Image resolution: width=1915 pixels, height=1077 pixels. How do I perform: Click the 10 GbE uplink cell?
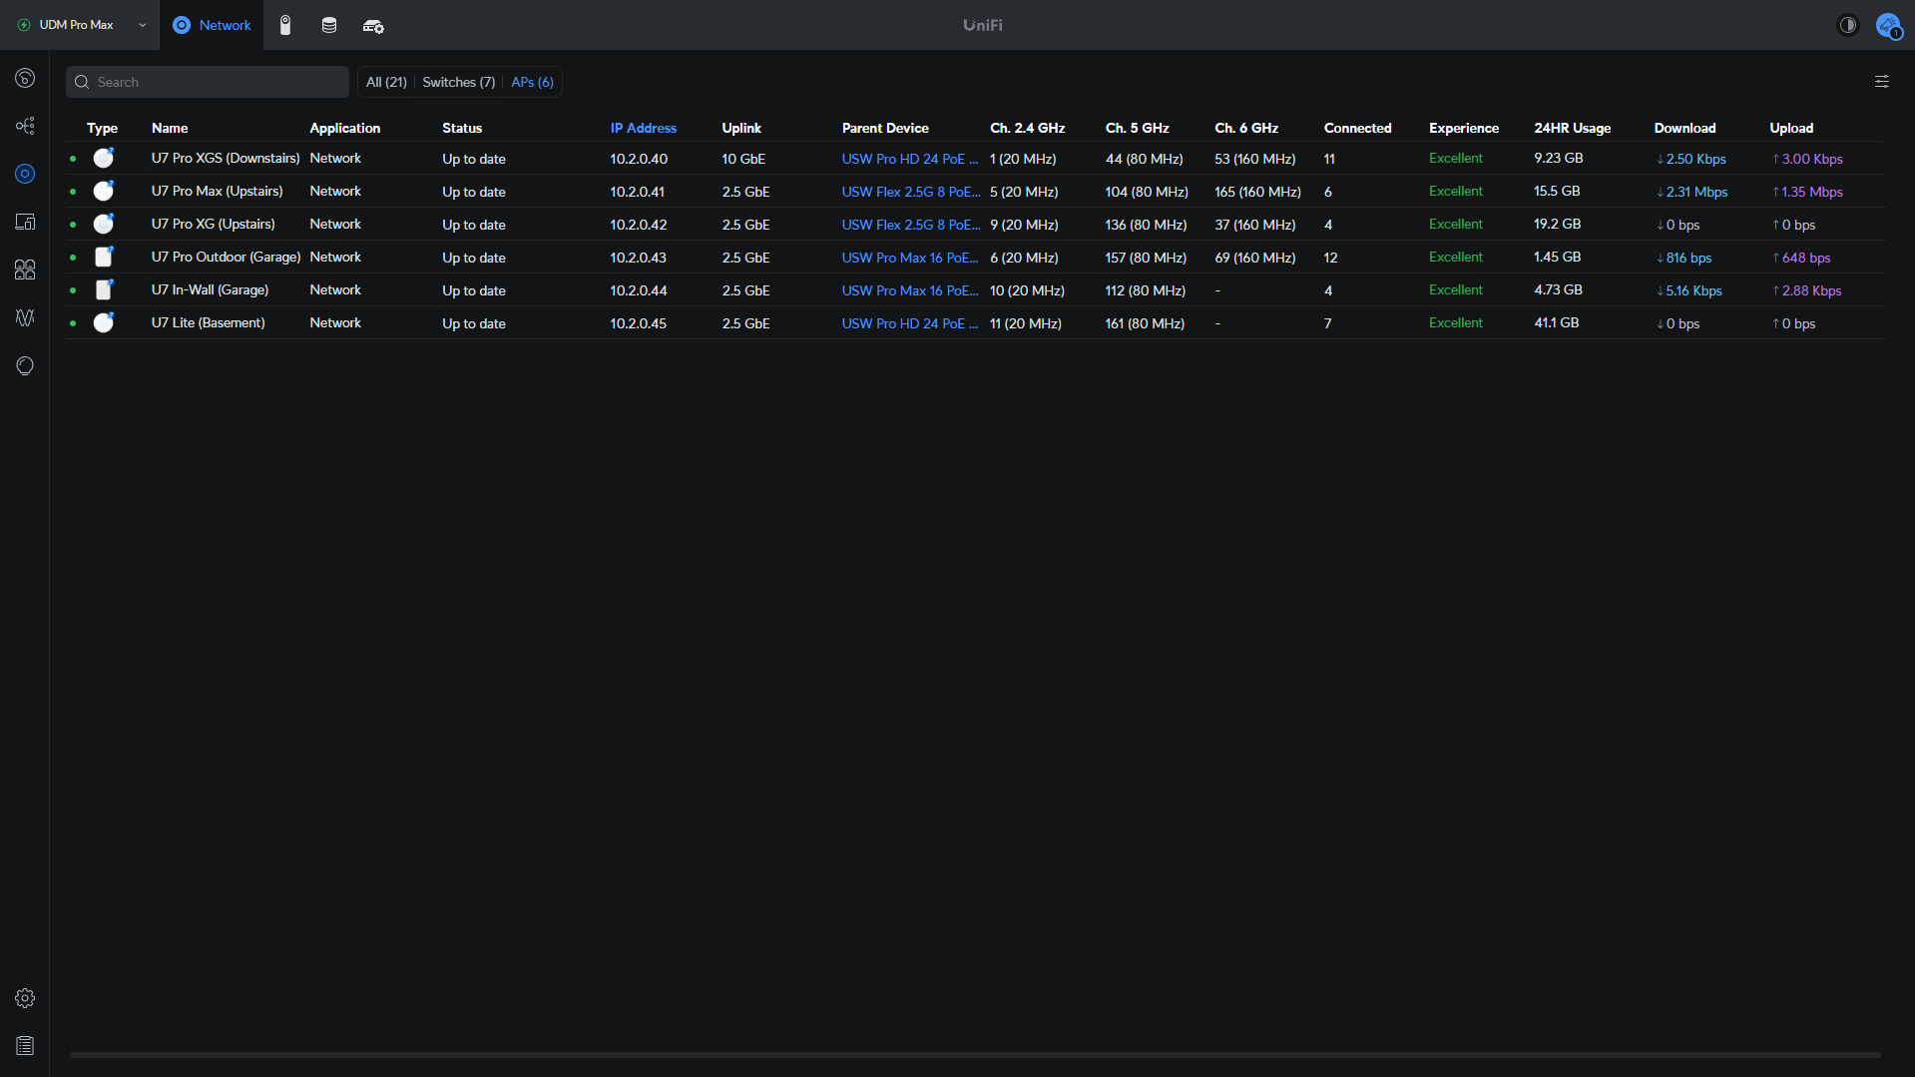pyautogui.click(x=743, y=159)
